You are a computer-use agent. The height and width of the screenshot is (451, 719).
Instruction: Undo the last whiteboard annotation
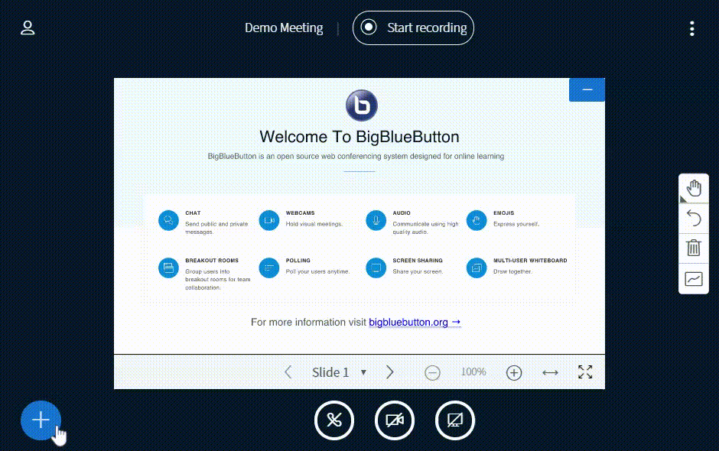(693, 218)
